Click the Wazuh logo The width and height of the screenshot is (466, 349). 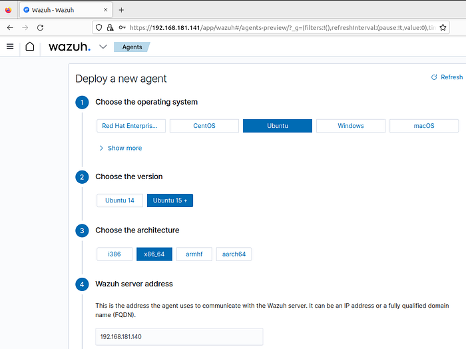[69, 47]
